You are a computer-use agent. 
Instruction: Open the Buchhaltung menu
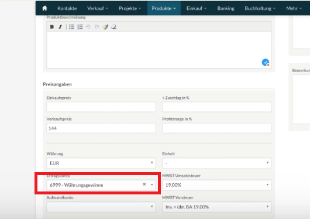click(x=260, y=8)
